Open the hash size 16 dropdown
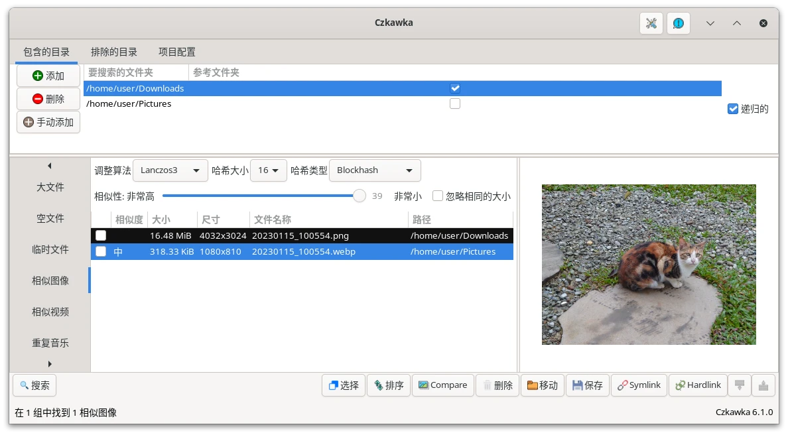This screenshot has height=435, width=788. click(268, 170)
